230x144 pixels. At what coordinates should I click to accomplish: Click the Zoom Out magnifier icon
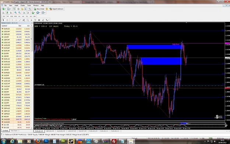pos(20,13)
